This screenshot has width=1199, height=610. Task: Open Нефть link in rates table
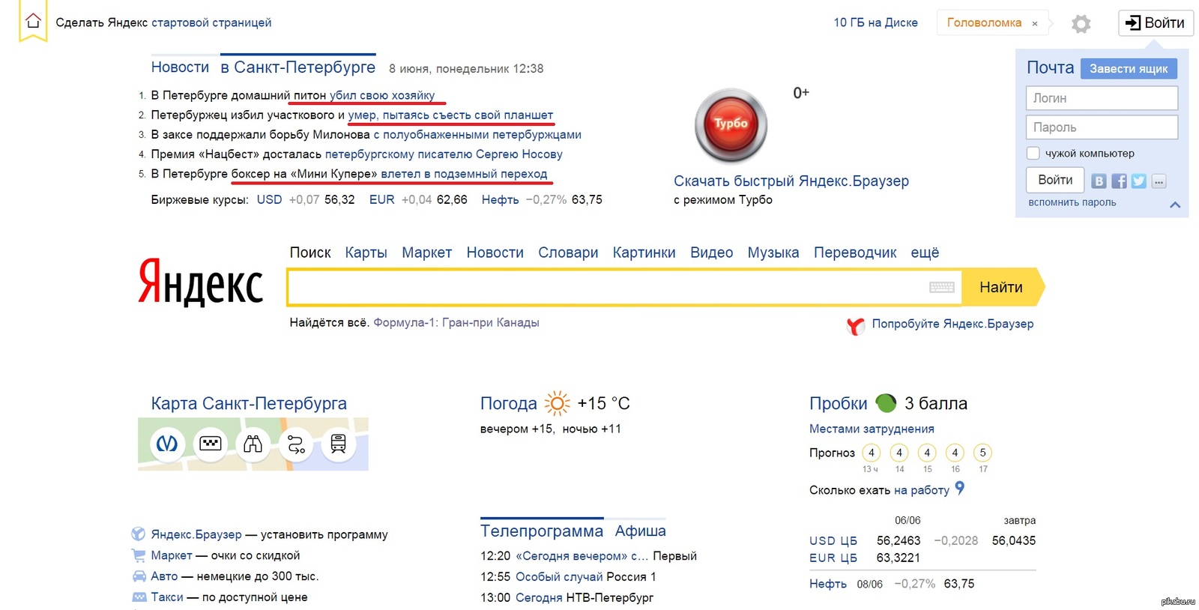(828, 584)
